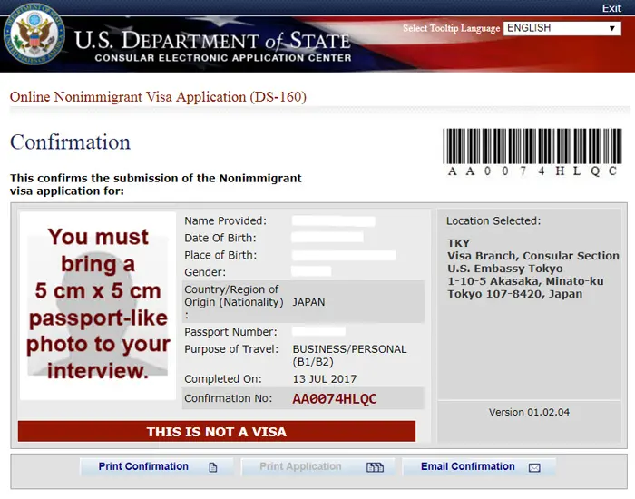Click the red THIS IS NOT A VISA banner
This screenshot has width=635, height=499.
point(217,432)
